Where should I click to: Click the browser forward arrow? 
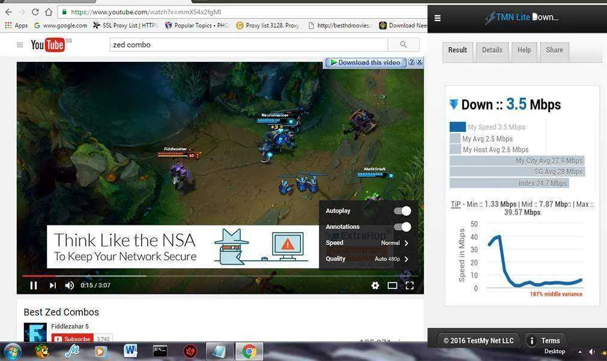(x=22, y=12)
